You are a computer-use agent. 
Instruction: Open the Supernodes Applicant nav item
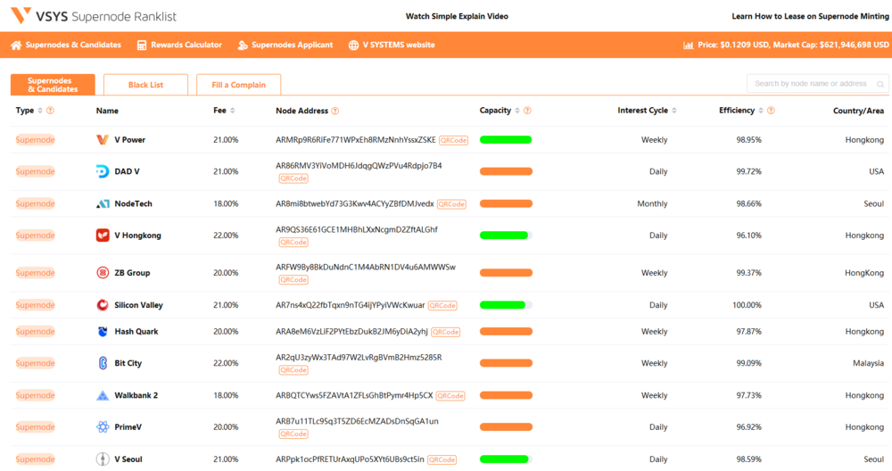point(285,45)
